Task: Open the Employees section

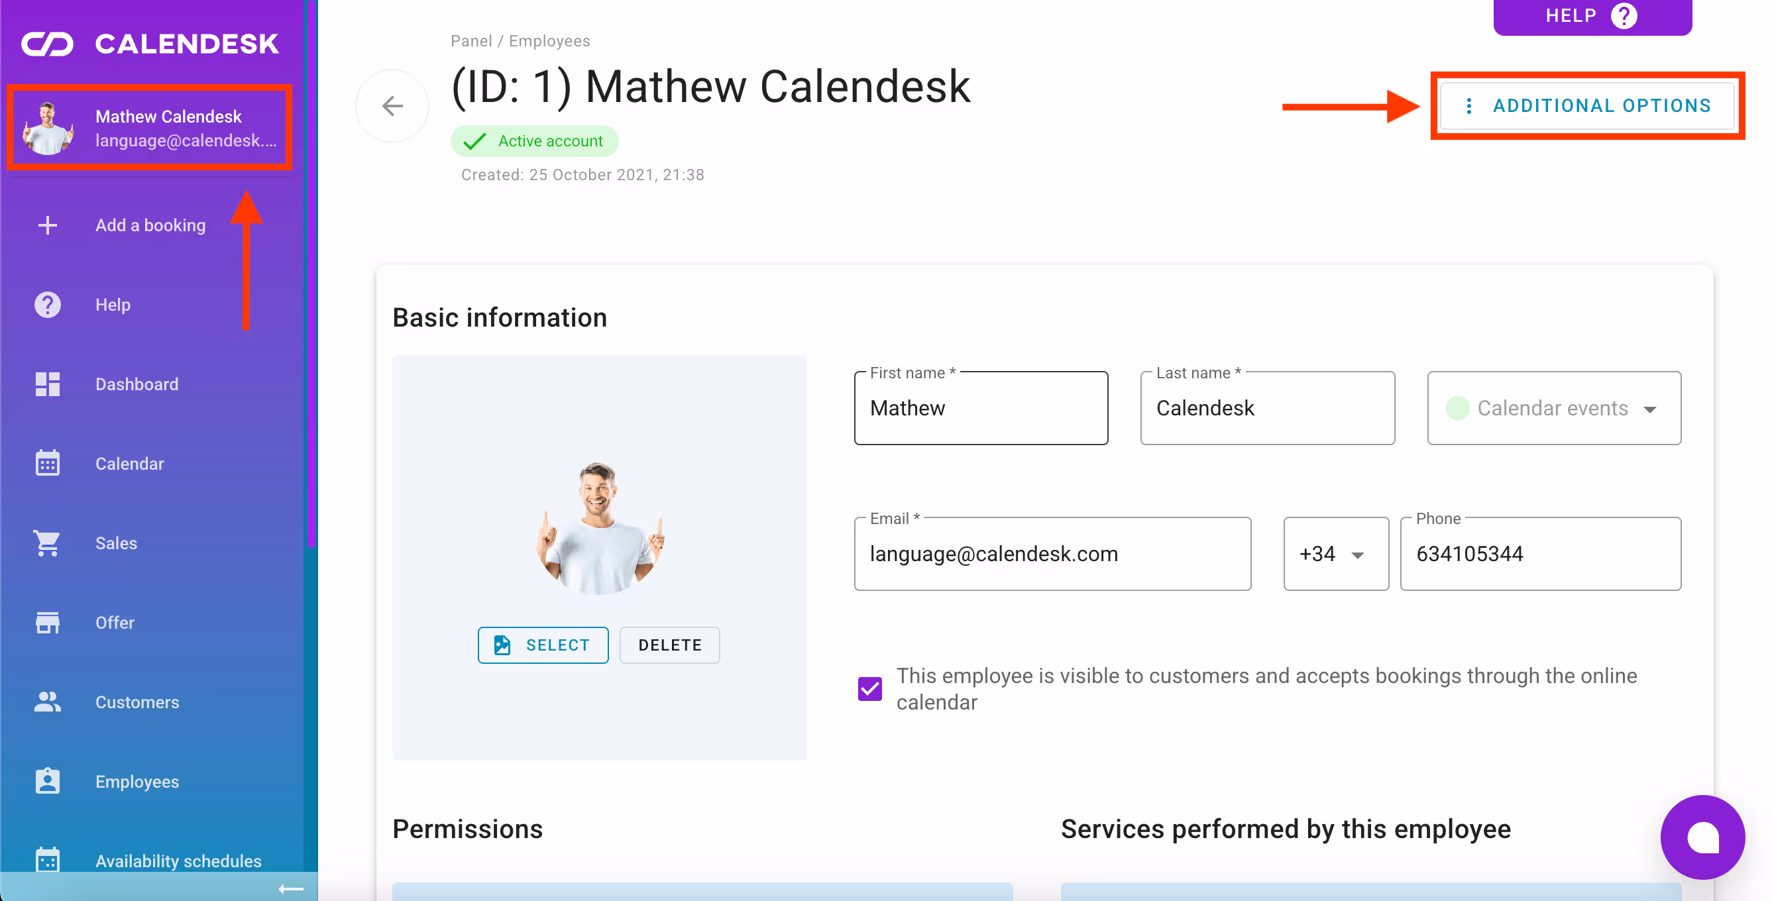Action: pyautogui.click(x=137, y=781)
